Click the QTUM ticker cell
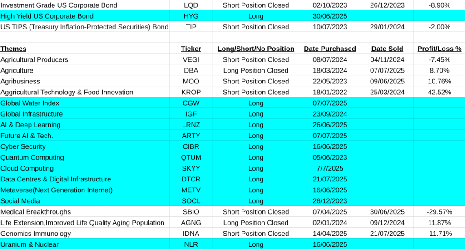 pyautogui.click(x=191, y=157)
